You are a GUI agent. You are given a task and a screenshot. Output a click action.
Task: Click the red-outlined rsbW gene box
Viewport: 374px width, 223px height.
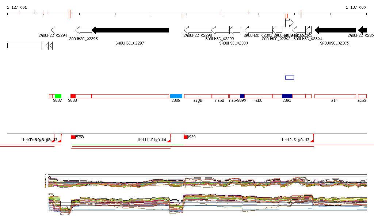pyautogui.click(x=220, y=96)
